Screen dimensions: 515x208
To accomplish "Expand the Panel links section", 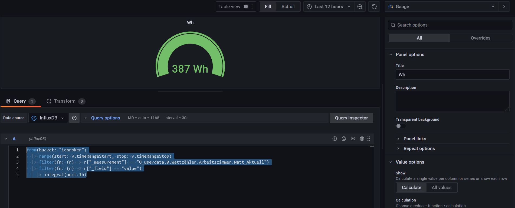I will pos(415,139).
